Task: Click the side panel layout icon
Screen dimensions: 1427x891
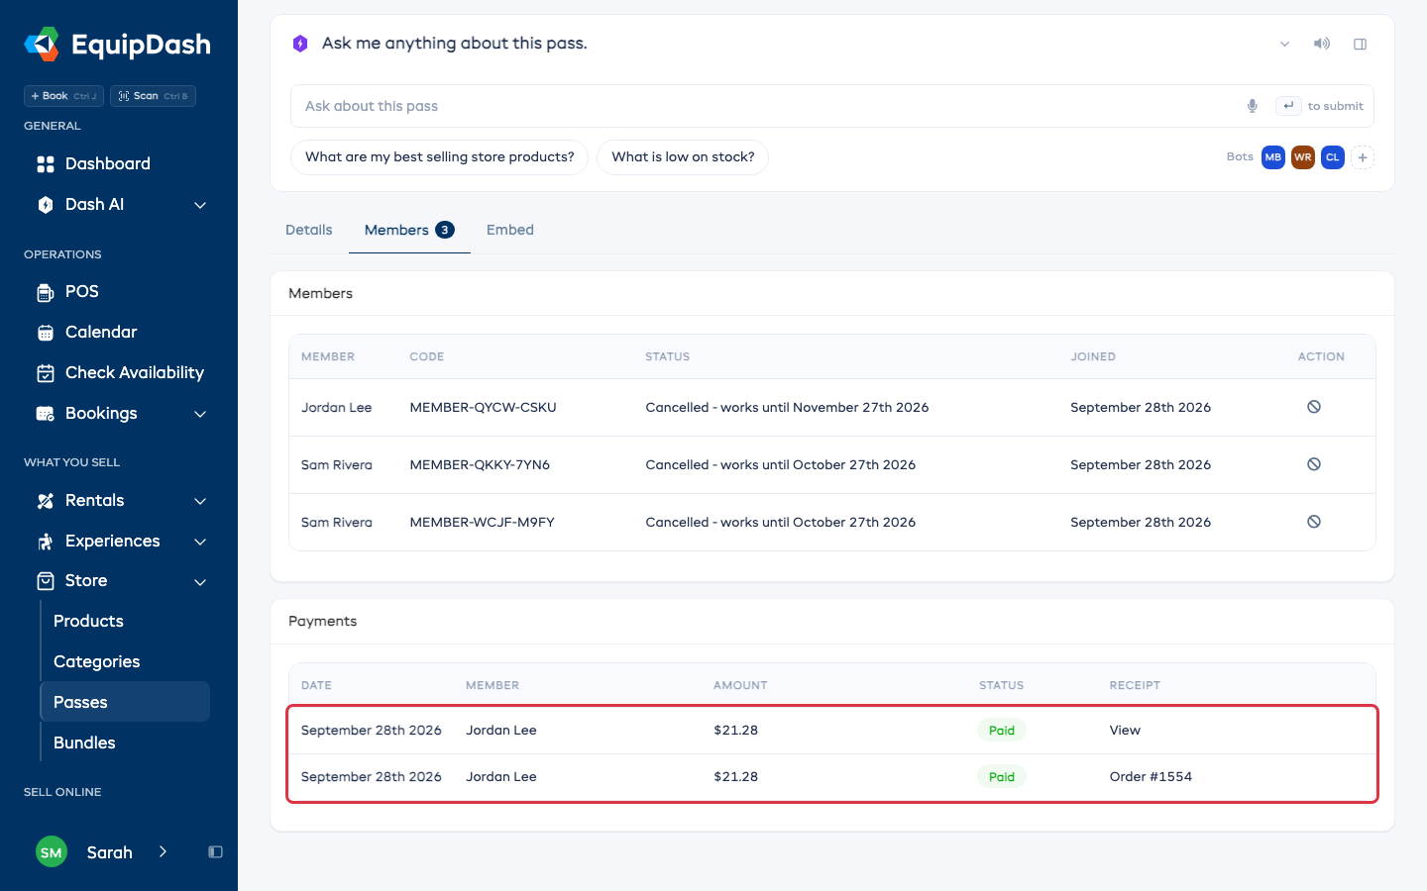Action: click(1361, 44)
